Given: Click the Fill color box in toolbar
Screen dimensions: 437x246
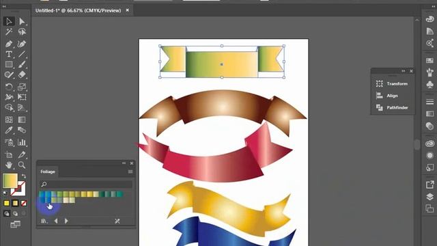Looking at the screenshot, I should click(x=10, y=180).
